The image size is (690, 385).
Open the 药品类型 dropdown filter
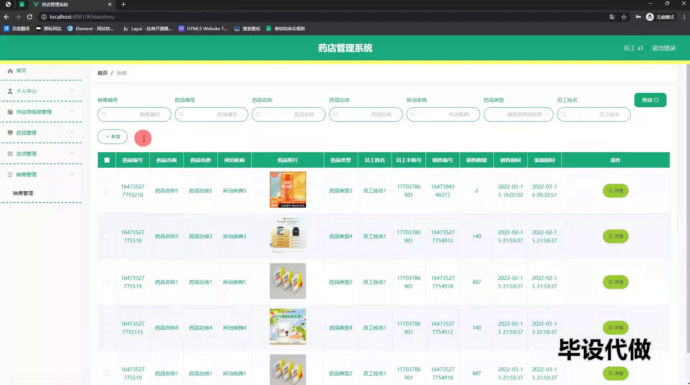(x=518, y=115)
